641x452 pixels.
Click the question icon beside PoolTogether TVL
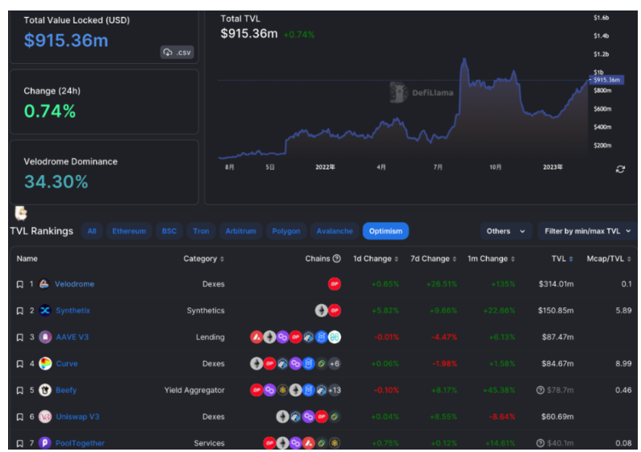coord(540,443)
